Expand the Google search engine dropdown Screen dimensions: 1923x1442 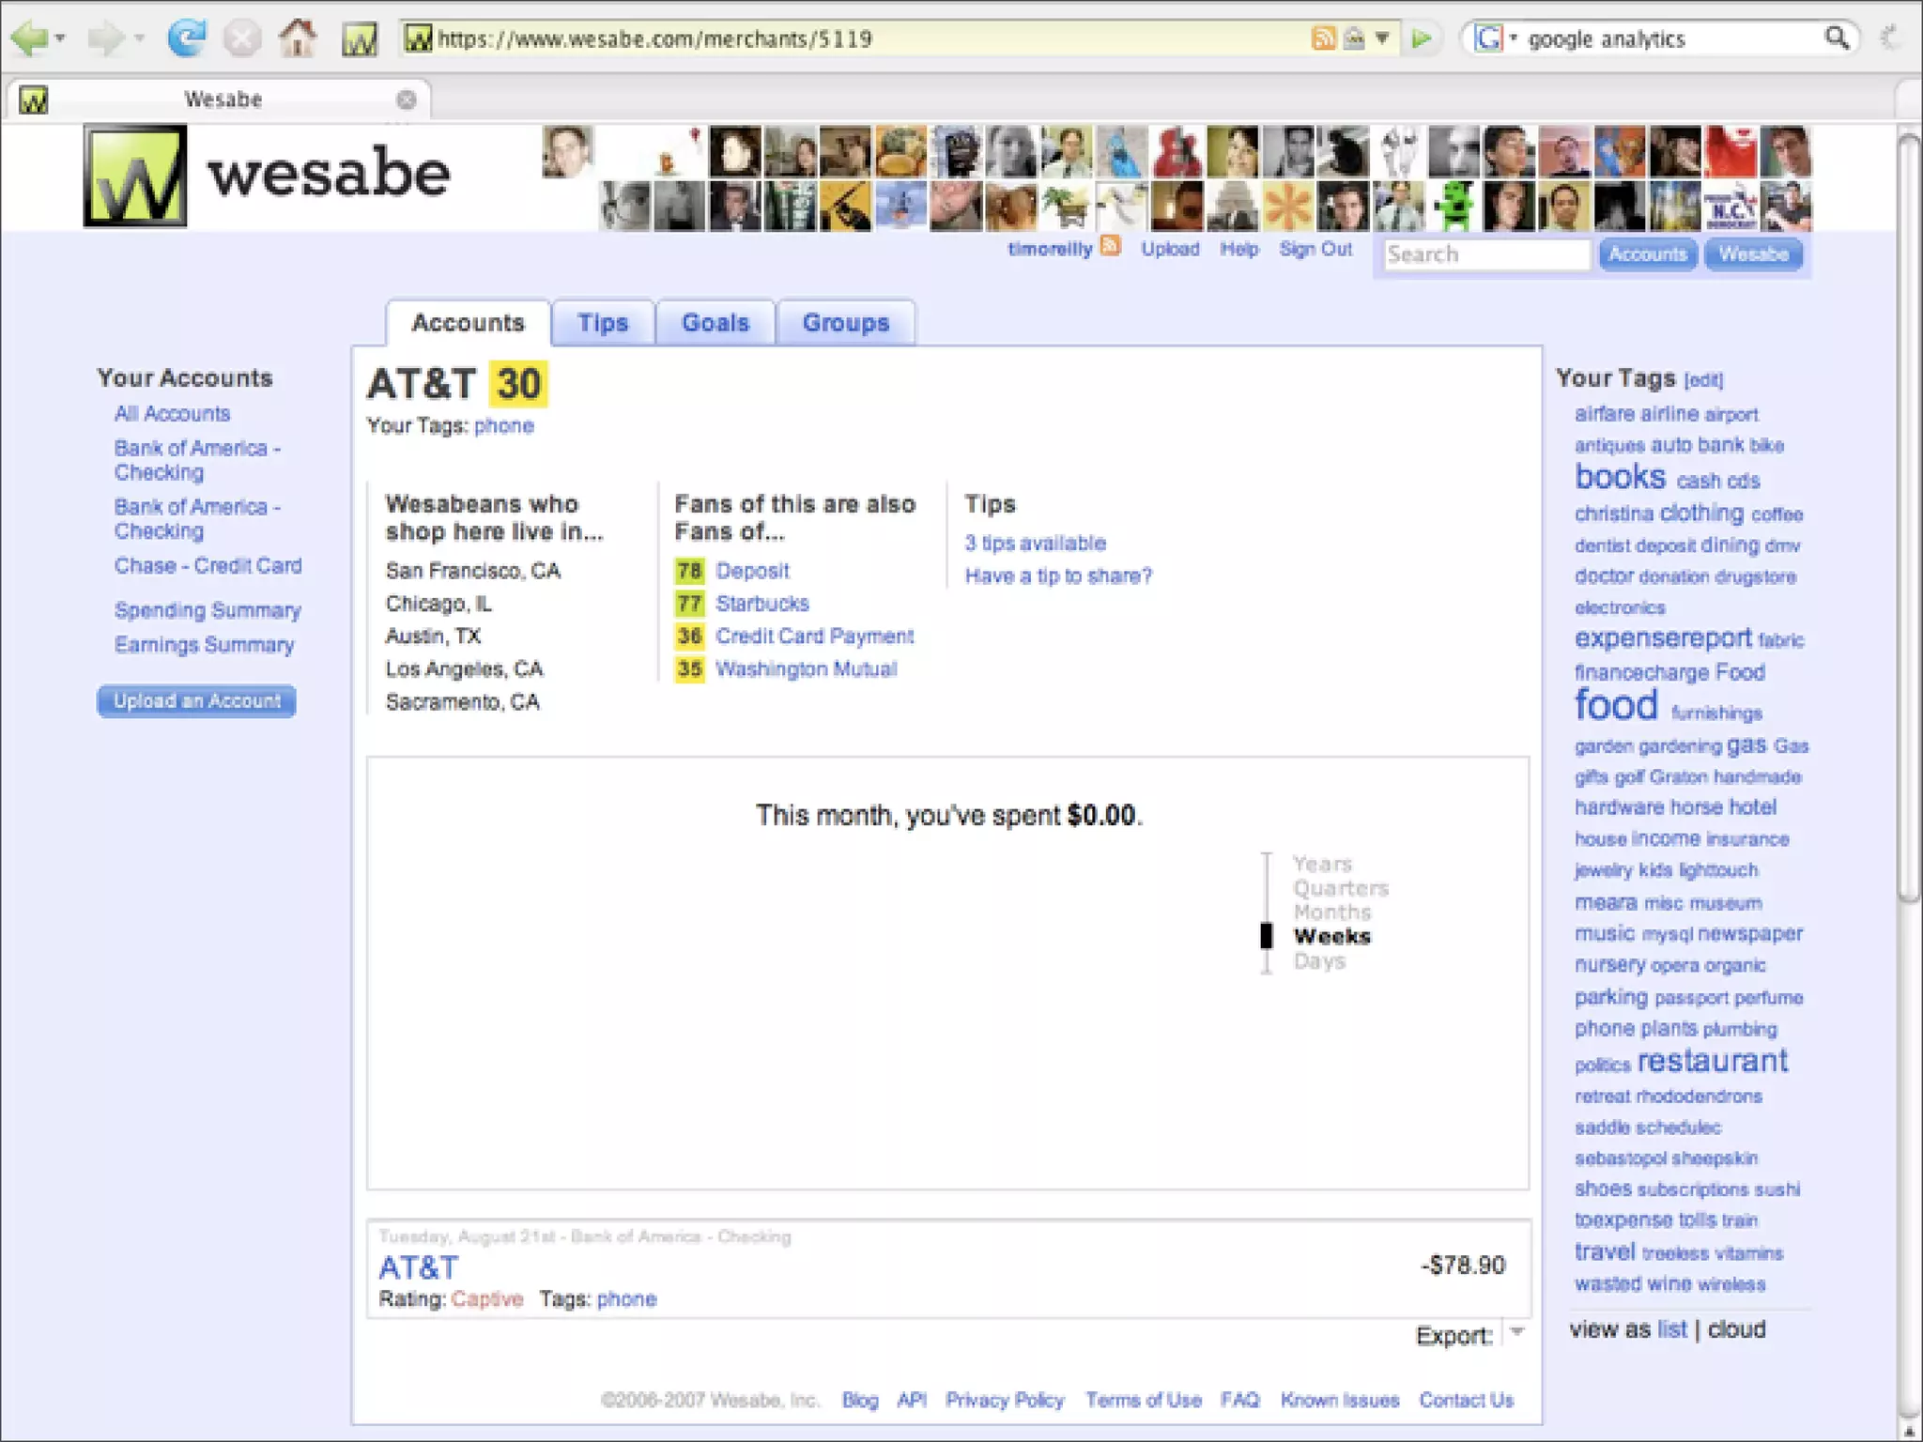1514,38
